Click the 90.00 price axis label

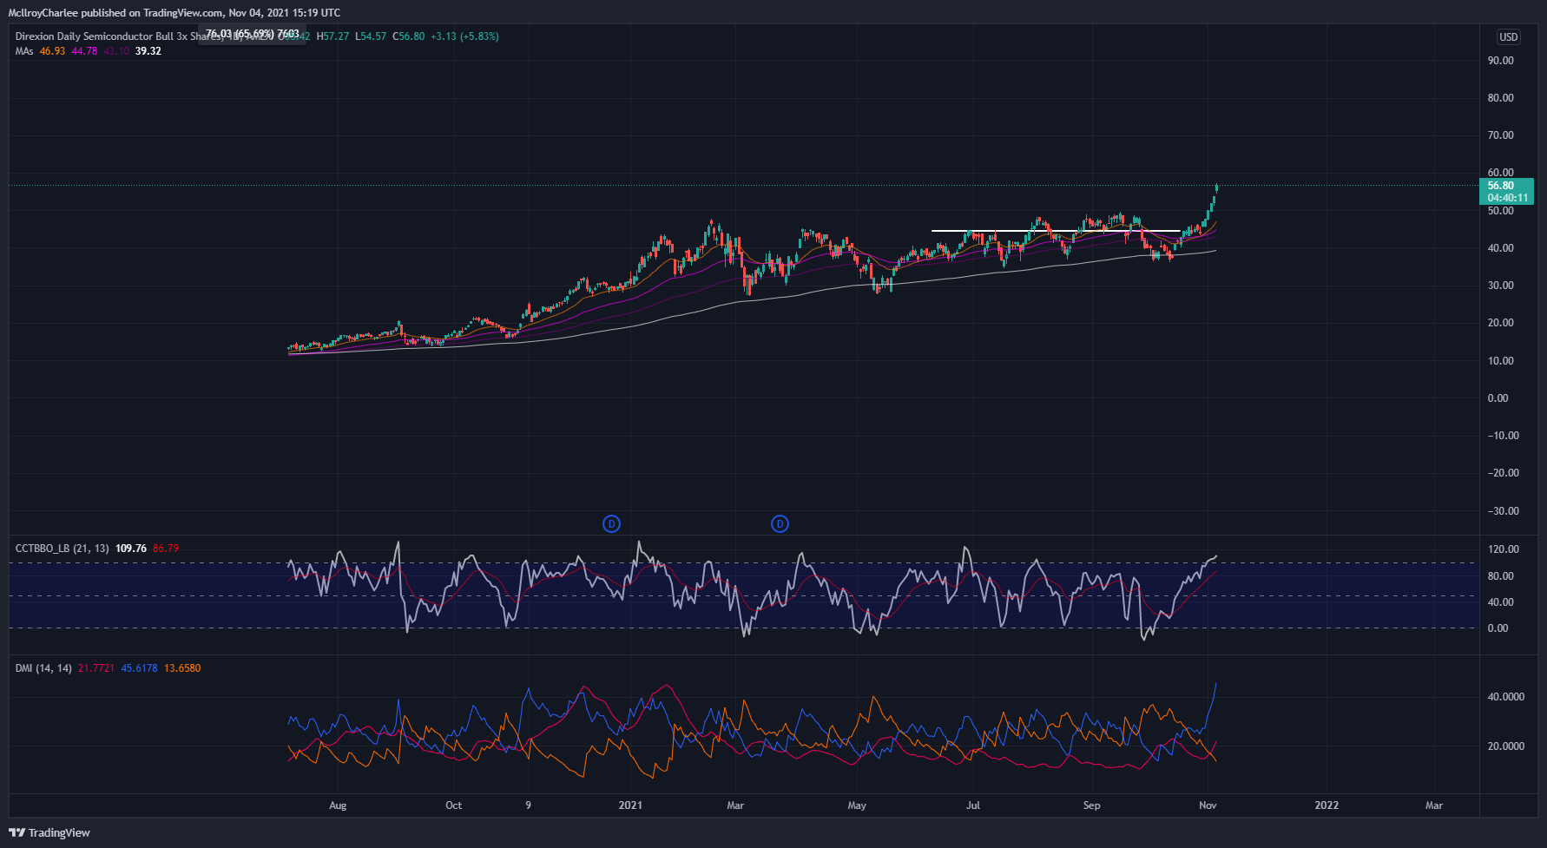point(1500,61)
